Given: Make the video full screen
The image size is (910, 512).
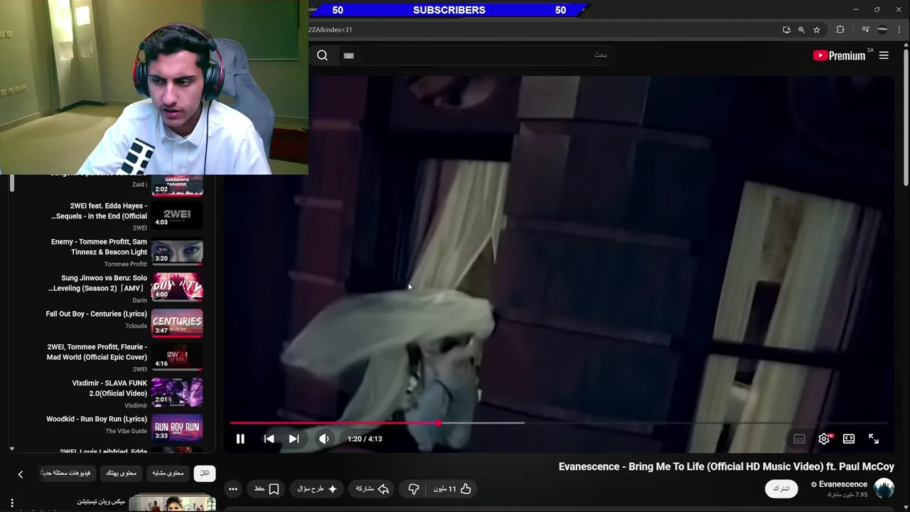Looking at the screenshot, I should coord(874,439).
